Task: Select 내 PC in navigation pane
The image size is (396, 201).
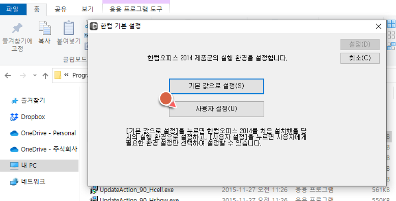Action: (x=39, y=165)
